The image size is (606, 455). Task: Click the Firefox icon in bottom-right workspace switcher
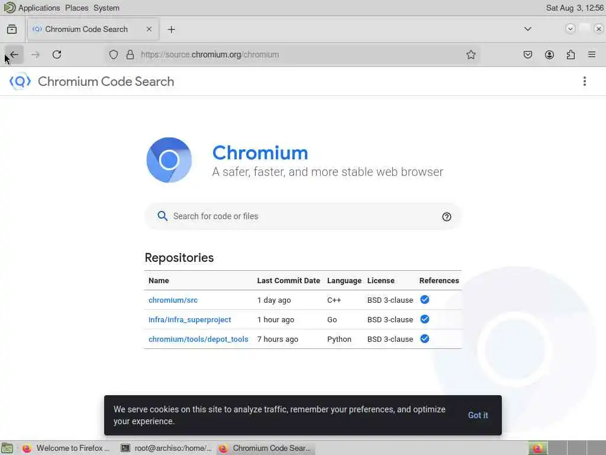[538, 448]
